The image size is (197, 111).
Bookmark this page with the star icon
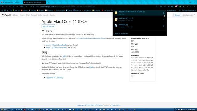point(157,7)
